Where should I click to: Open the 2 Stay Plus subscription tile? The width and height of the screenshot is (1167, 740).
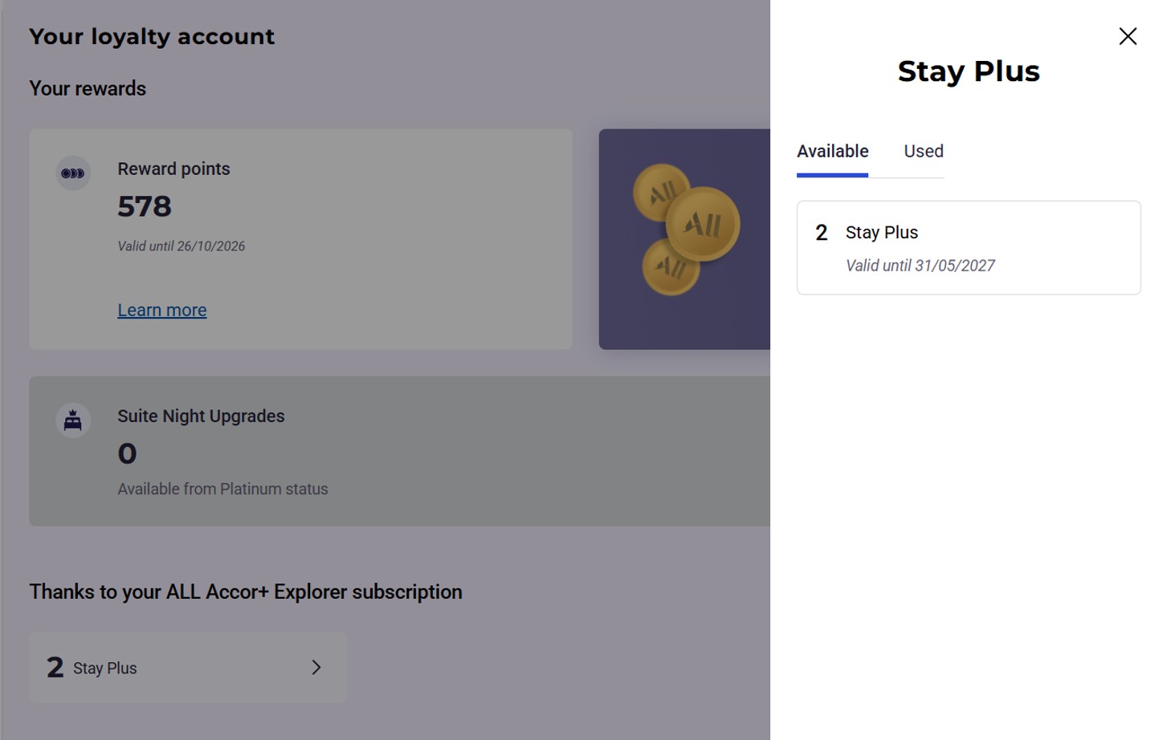188,668
